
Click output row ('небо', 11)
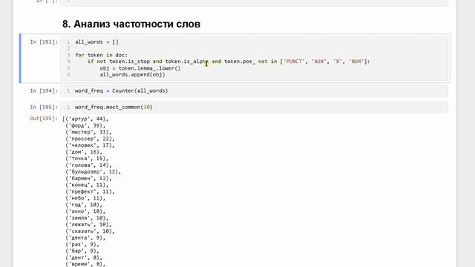(x=86, y=198)
